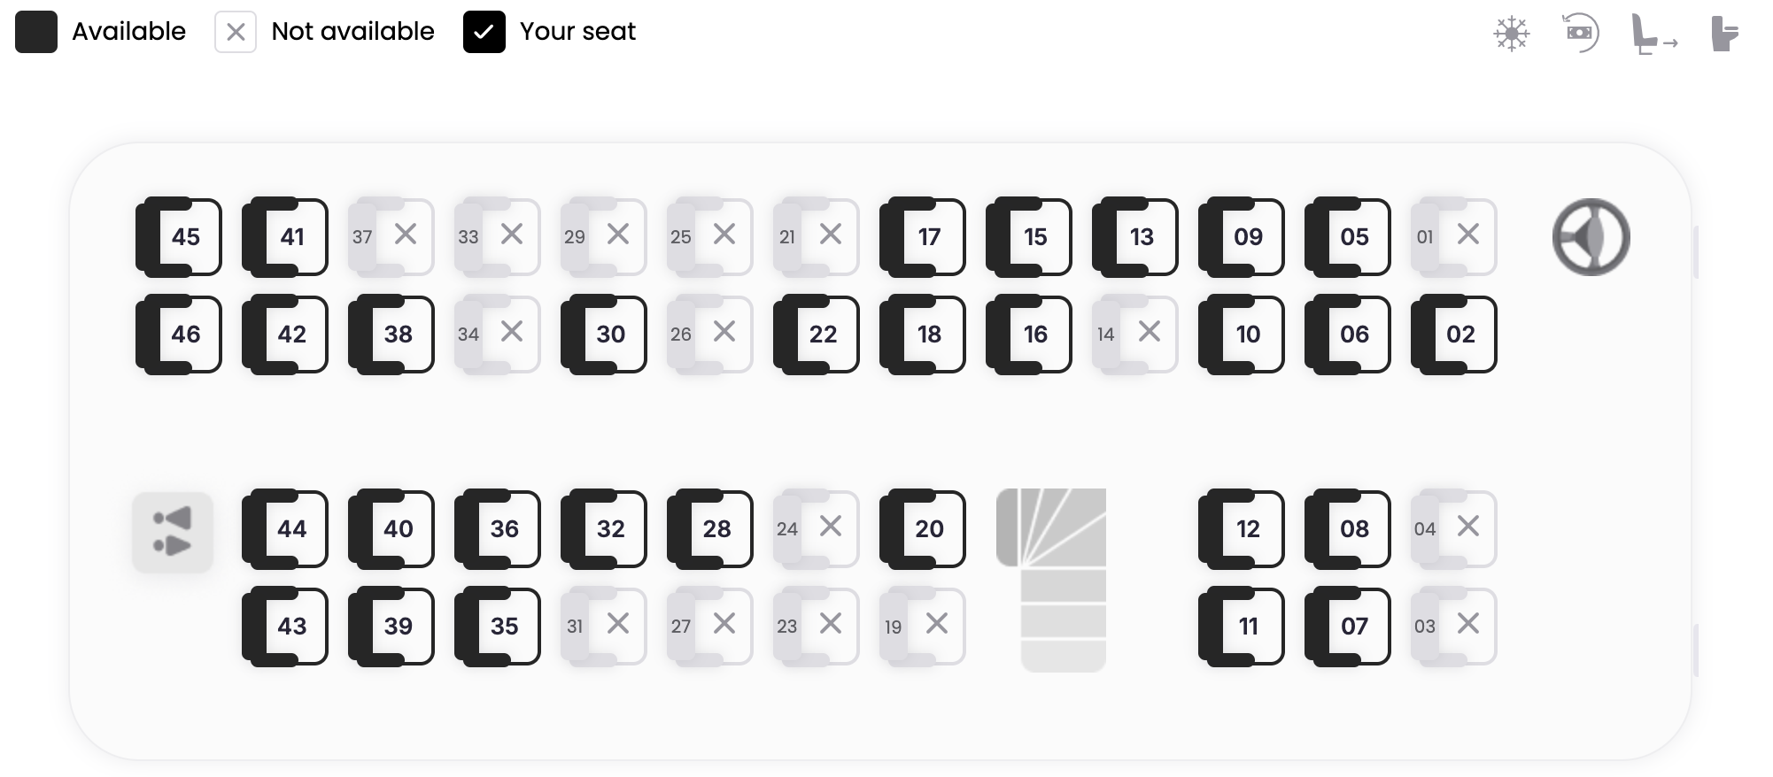Click the 'Not available' legend X box
Image resolution: width=1773 pixels, height=777 pixels.
236,33
